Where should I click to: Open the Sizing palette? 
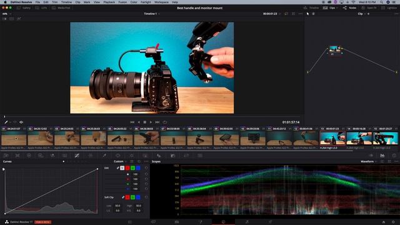coord(186,156)
